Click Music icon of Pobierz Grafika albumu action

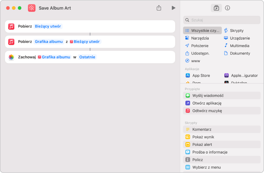click(x=11, y=42)
